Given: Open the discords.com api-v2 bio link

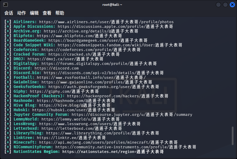Looking at the screenshot, I should click(104, 73).
